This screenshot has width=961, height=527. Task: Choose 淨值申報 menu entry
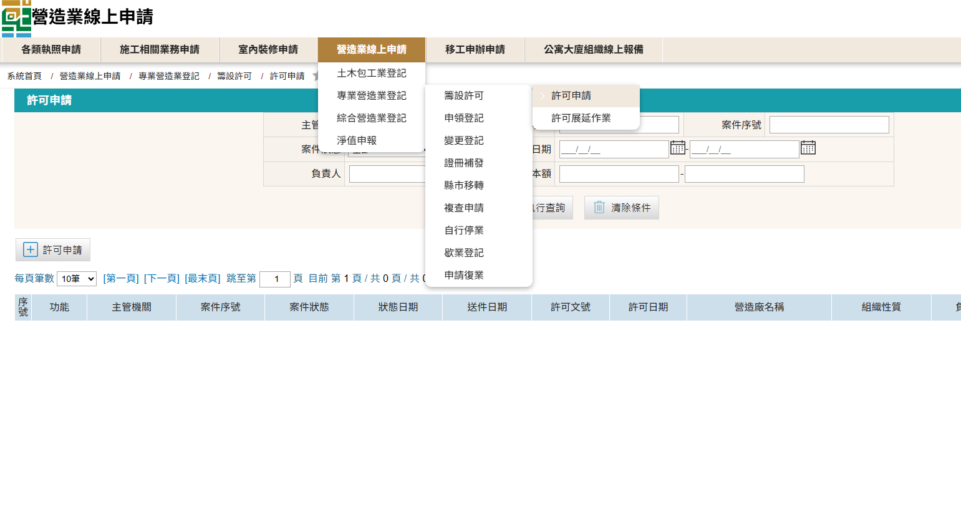(356, 140)
